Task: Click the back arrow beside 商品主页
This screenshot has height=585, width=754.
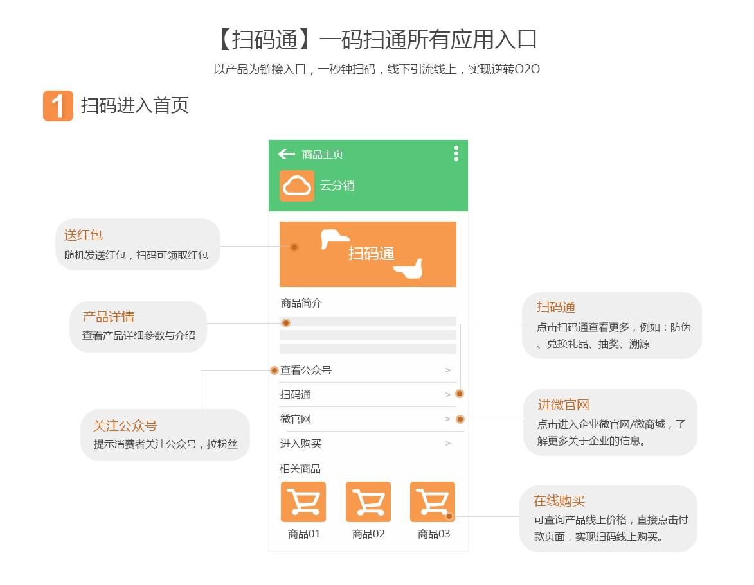Action: click(286, 154)
